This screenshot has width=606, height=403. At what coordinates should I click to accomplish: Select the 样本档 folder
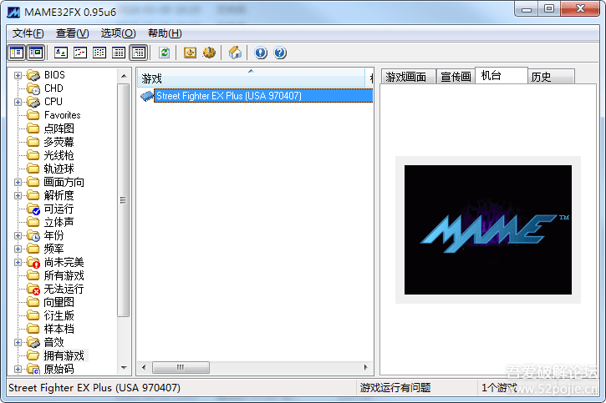59,329
